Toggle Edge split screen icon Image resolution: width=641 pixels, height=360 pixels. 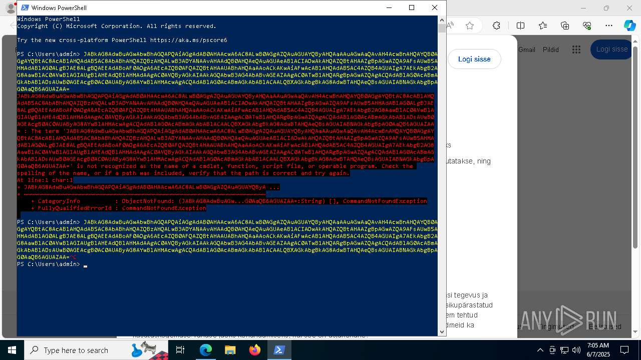point(520,25)
